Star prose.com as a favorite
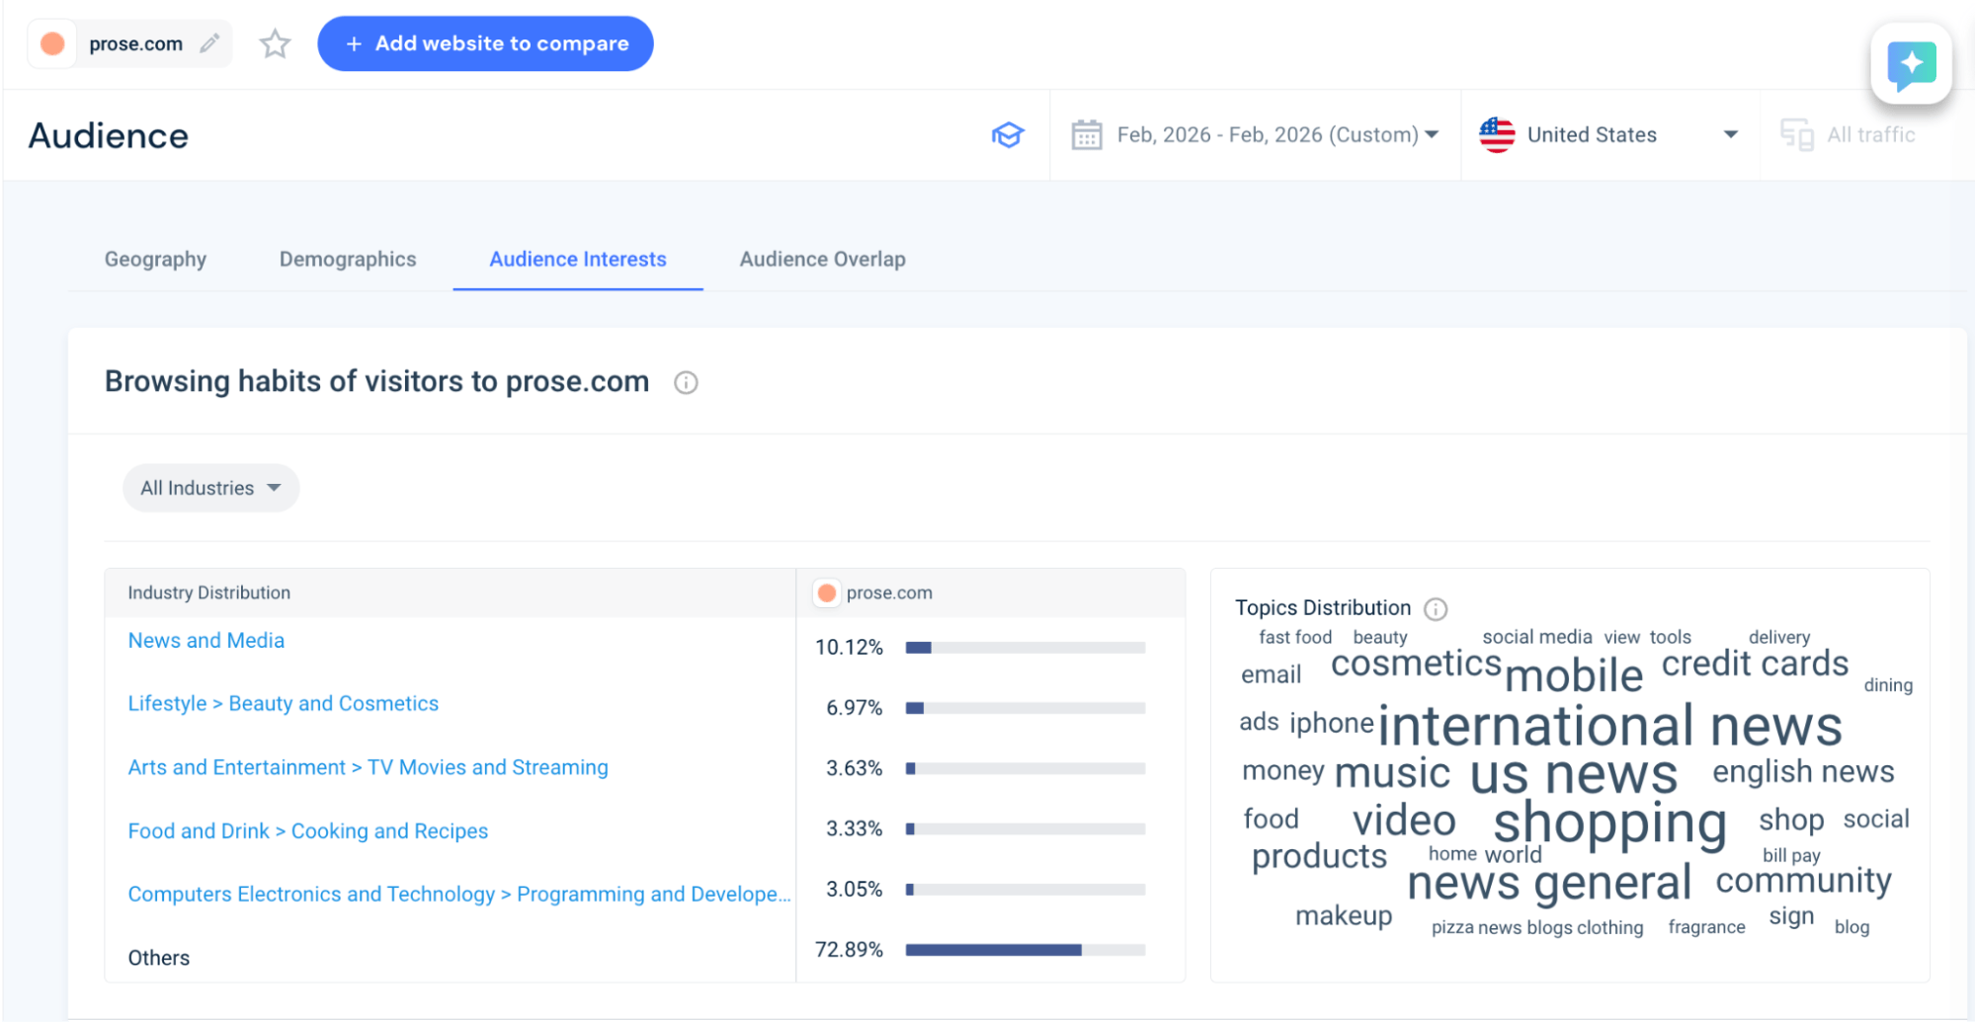This screenshot has height=1022, width=1975. (275, 43)
